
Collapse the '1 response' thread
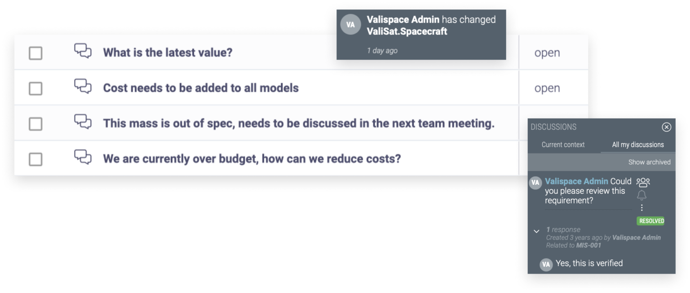[x=535, y=231]
